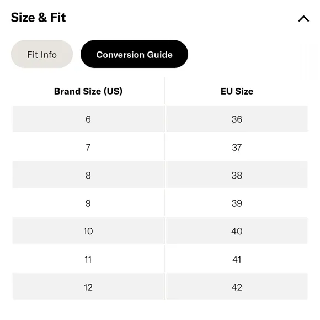
Task: Select US size 12 cell
Action: click(x=88, y=286)
